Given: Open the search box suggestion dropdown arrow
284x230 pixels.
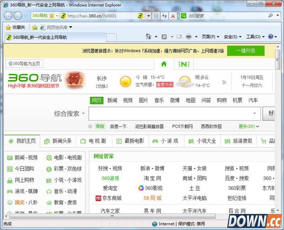Looking at the screenshot, I should click(x=254, y=113).
